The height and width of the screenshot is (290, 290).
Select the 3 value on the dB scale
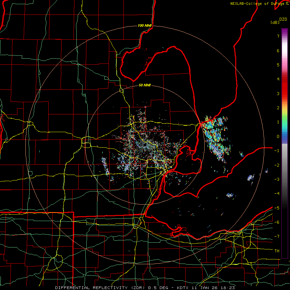278,93
